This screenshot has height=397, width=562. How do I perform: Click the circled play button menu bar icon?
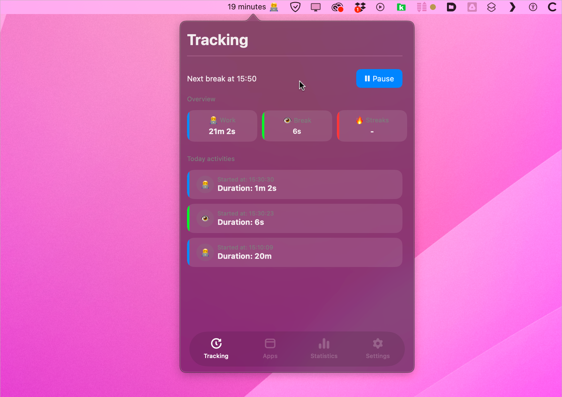pos(380,7)
